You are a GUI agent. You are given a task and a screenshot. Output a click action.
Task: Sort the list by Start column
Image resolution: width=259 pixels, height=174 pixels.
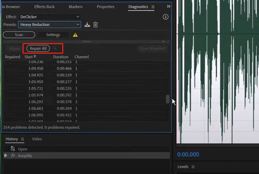pos(30,57)
